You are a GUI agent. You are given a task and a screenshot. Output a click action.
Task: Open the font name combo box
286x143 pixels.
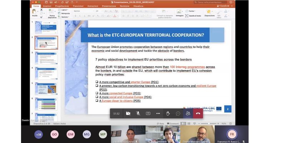[84, 11]
